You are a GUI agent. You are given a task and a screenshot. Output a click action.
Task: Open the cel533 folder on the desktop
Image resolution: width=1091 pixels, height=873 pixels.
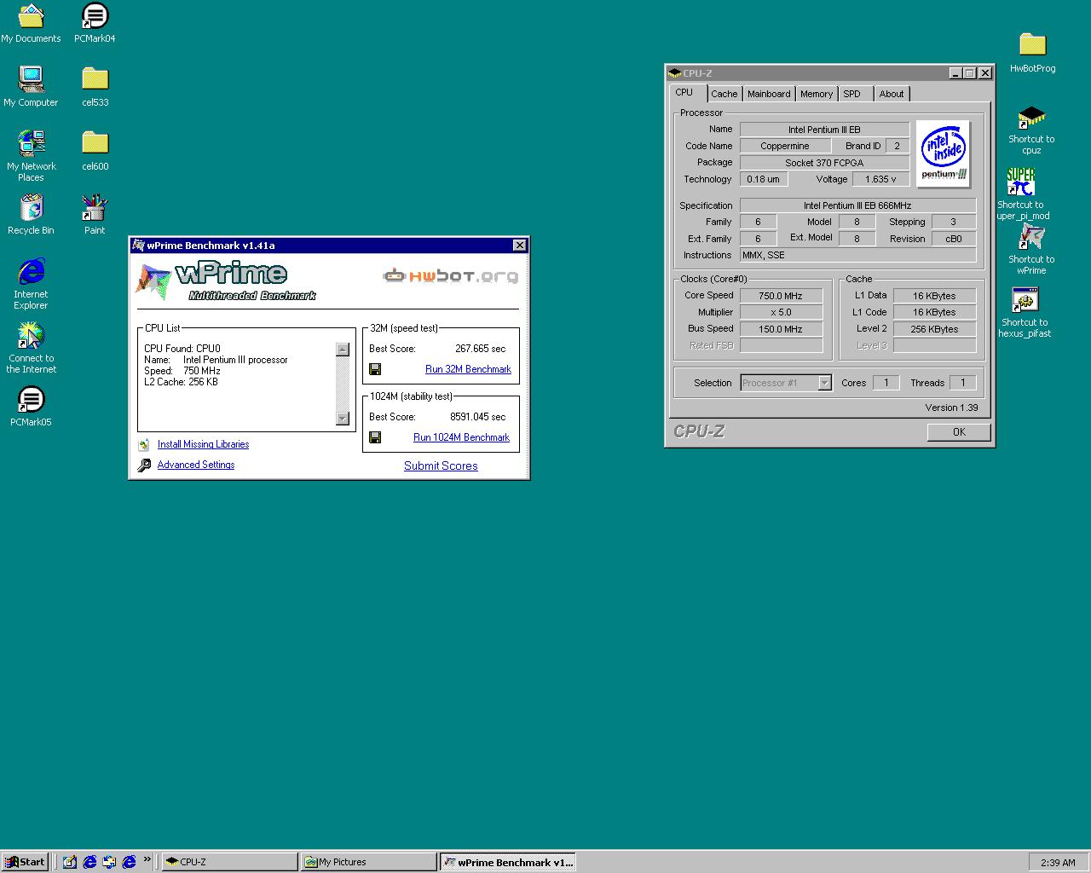click(x=95, y=86)
